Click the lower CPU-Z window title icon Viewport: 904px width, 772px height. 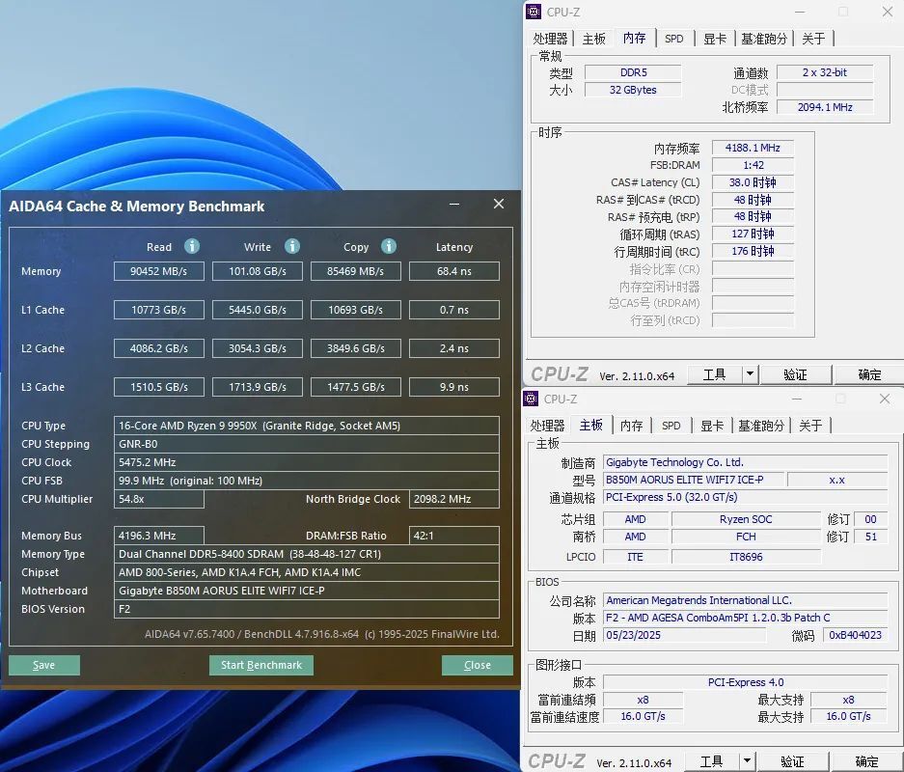click(x=531, y=399)
